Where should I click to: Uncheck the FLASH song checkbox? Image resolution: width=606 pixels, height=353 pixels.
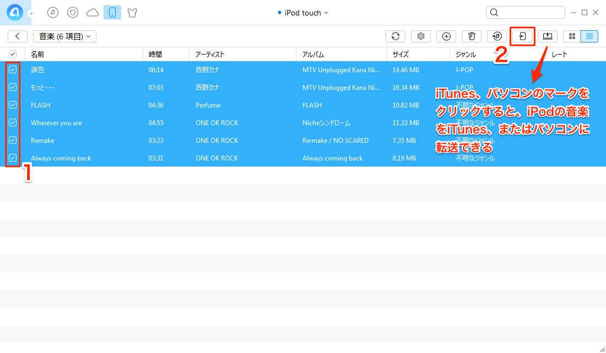(13, 105)
